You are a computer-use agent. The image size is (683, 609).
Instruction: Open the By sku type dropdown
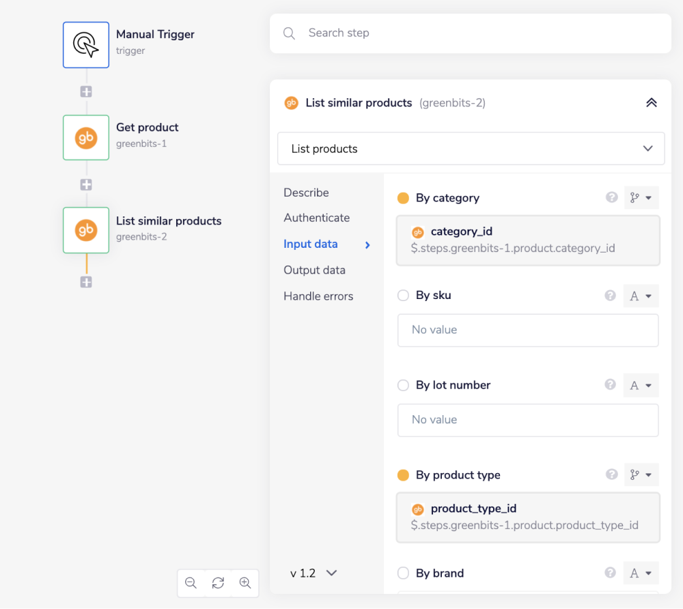[641, 296]
